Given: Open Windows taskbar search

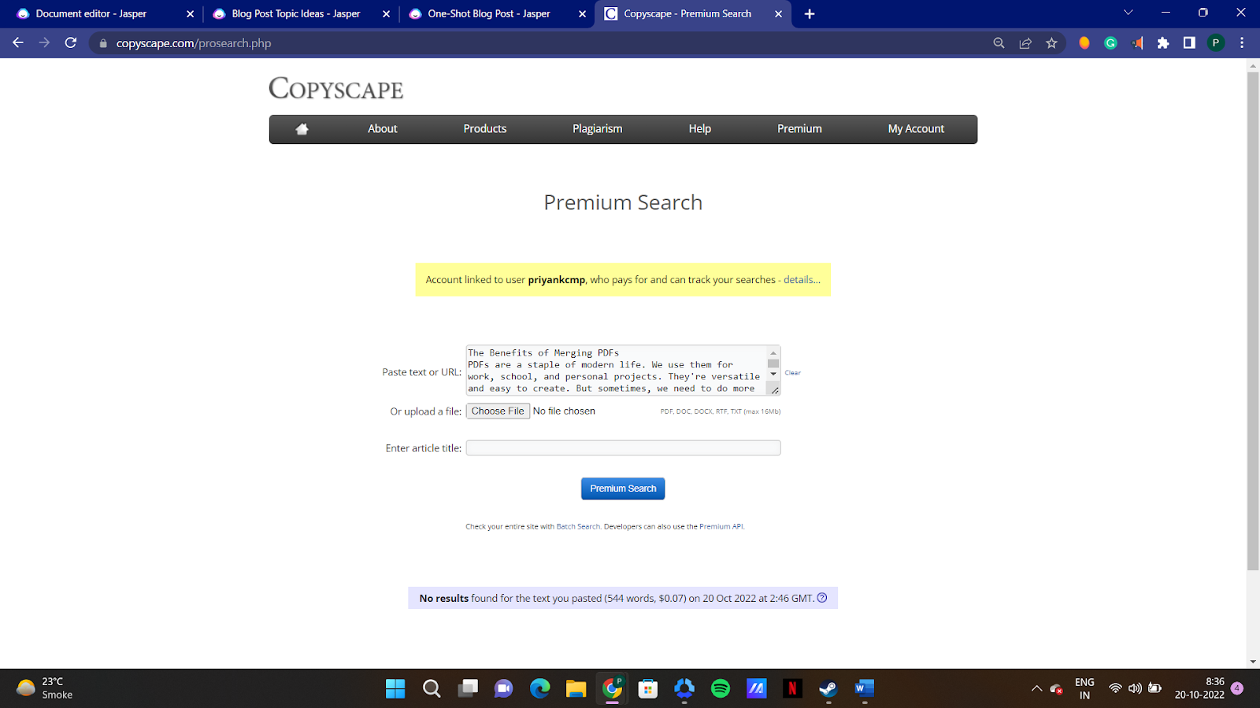Looking at the screenshot, I should [x=432, y=689].
